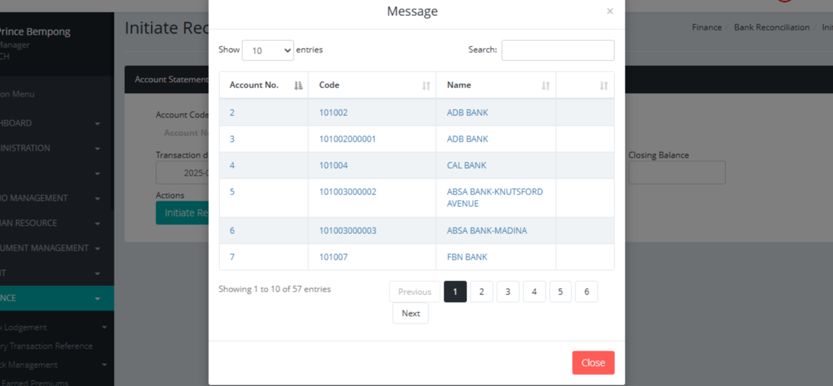833x386 pixels.
Task: Select FBN BANK account name
Action: 466,257
